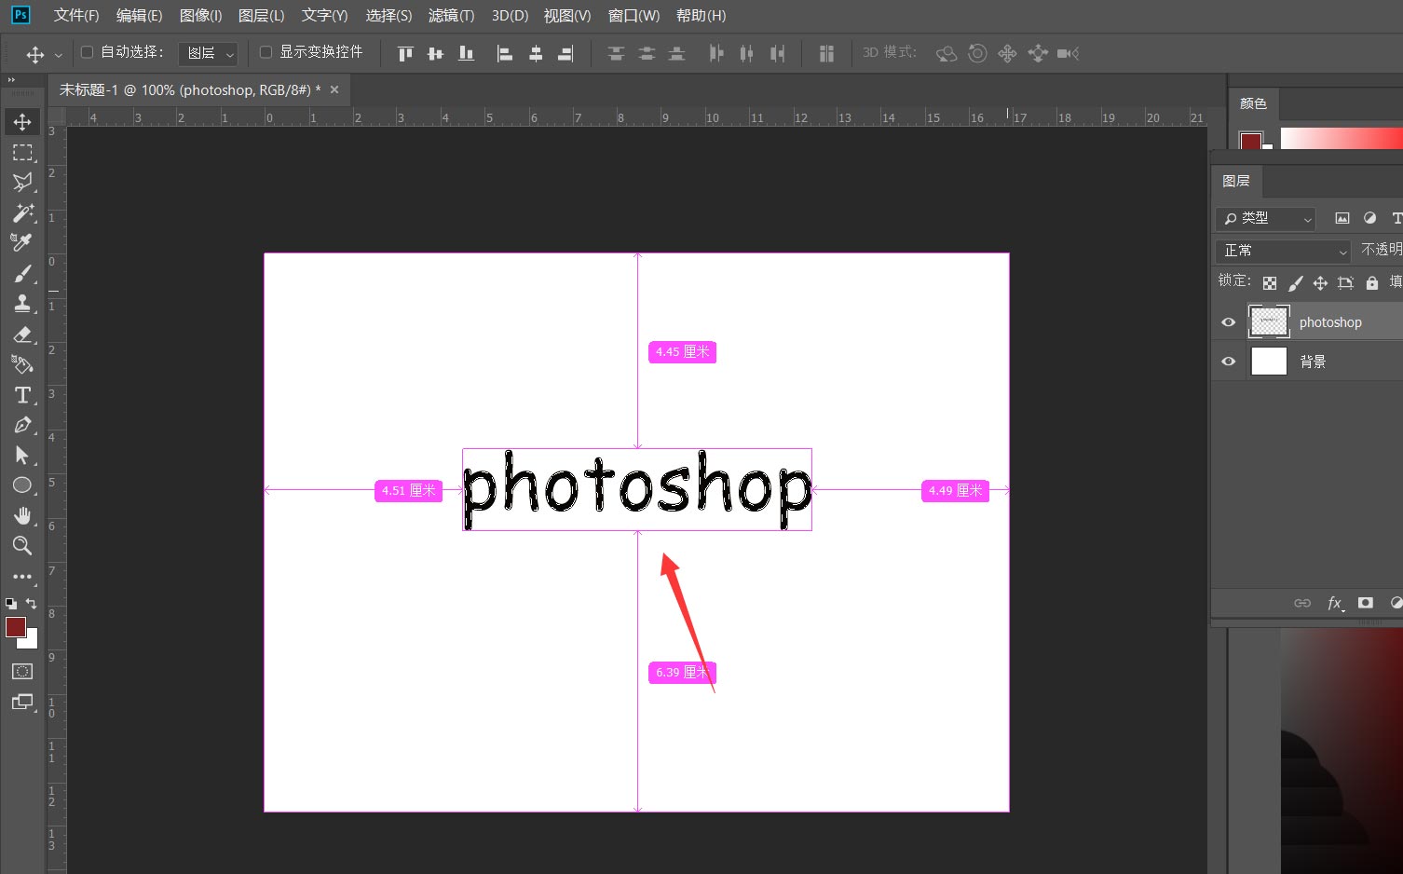This screenshot has width=1403, height=874.
Task: Distribute bottom edges of layers
Action: 677,53
